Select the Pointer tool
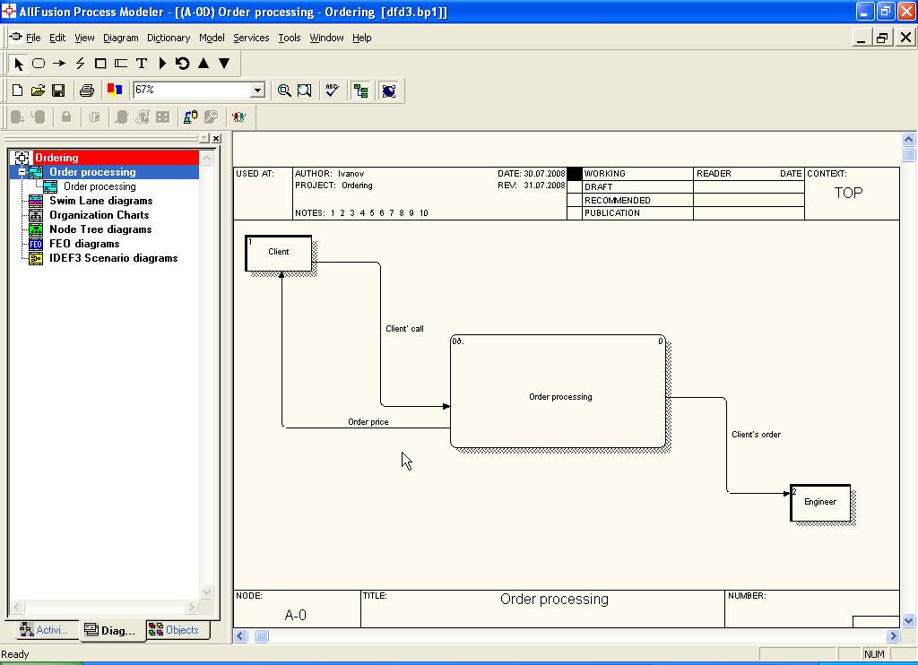Viewport: 918px width, 665px height. (18, 64)
